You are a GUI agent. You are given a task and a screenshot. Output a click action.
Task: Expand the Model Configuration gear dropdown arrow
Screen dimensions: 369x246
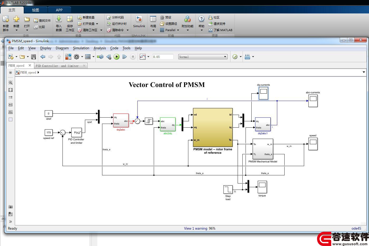pos(82,57)
